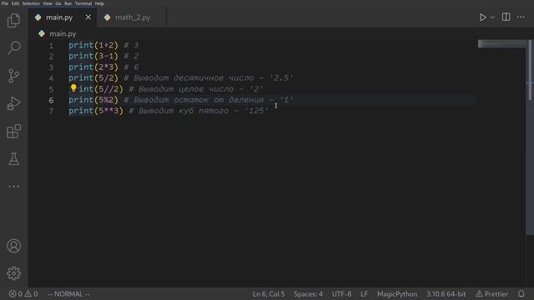Image resolution: width=534 pixels, height=300 pixels.
Task: Open the Testing flask panel
Action: point(13,159)
